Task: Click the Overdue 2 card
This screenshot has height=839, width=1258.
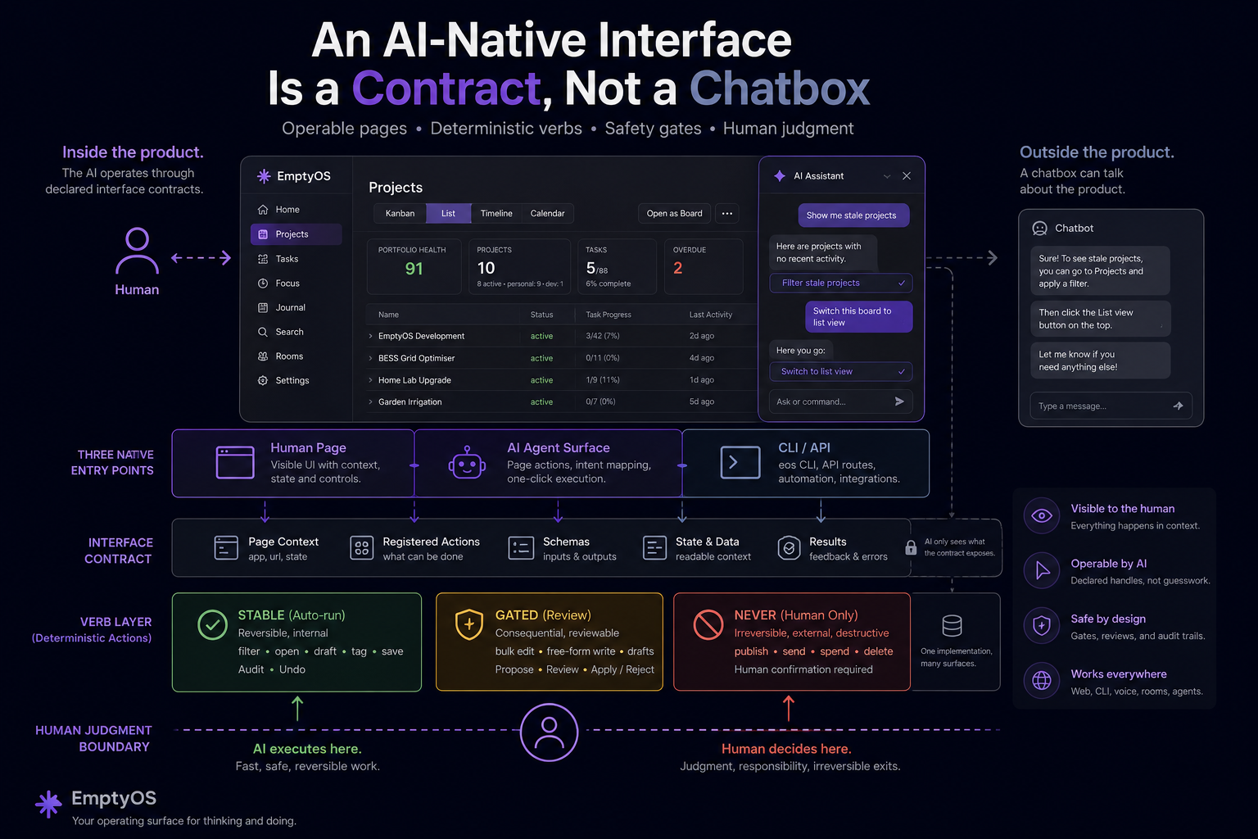Action: (x=704, y=266)
